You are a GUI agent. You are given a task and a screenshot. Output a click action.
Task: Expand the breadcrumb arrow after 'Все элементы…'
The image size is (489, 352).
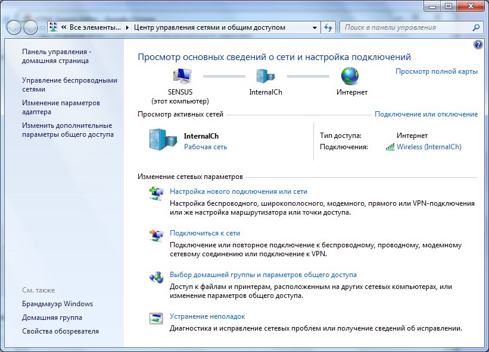point(127,27)
